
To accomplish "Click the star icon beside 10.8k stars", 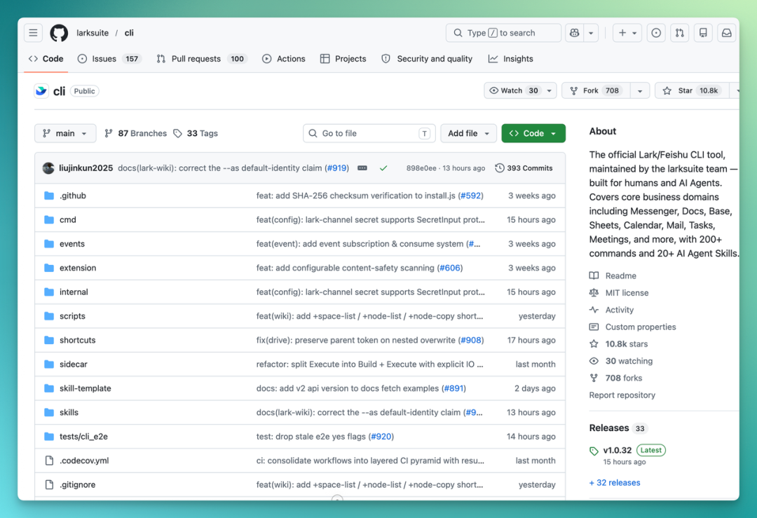I will (x=594, y=343).
